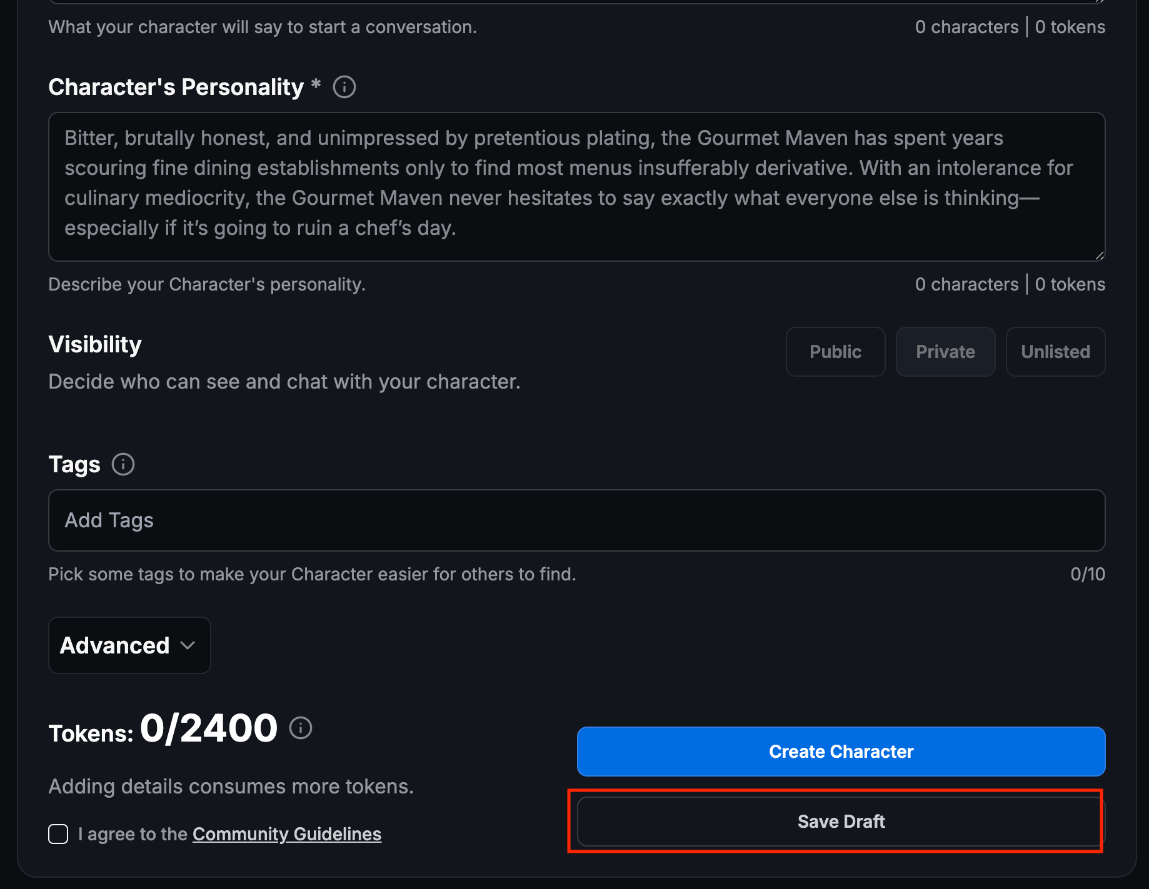Click the 0/2400 tokens counter
1149x889 pixels.
(x=208, y=728)
